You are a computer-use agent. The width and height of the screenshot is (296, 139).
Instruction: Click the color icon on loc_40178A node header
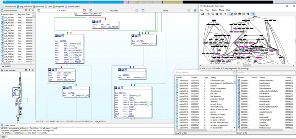(x=116, y=88)
